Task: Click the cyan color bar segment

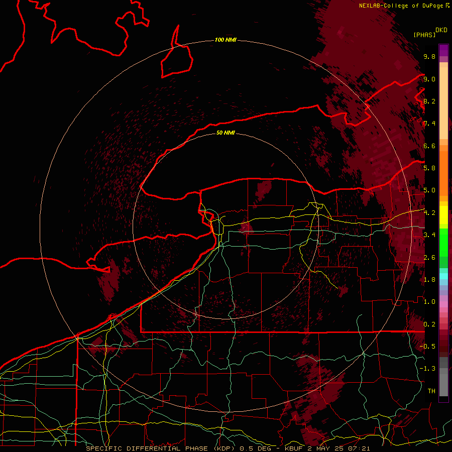Action: [443, 276]
